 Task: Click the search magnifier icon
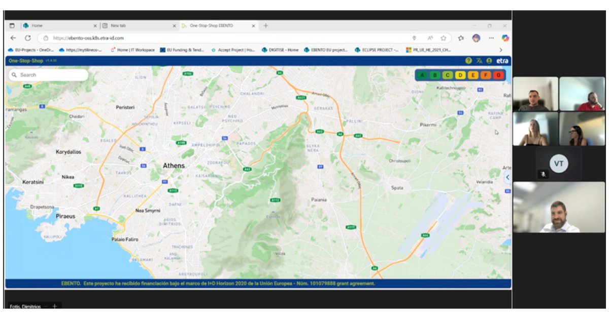point(13,74)
